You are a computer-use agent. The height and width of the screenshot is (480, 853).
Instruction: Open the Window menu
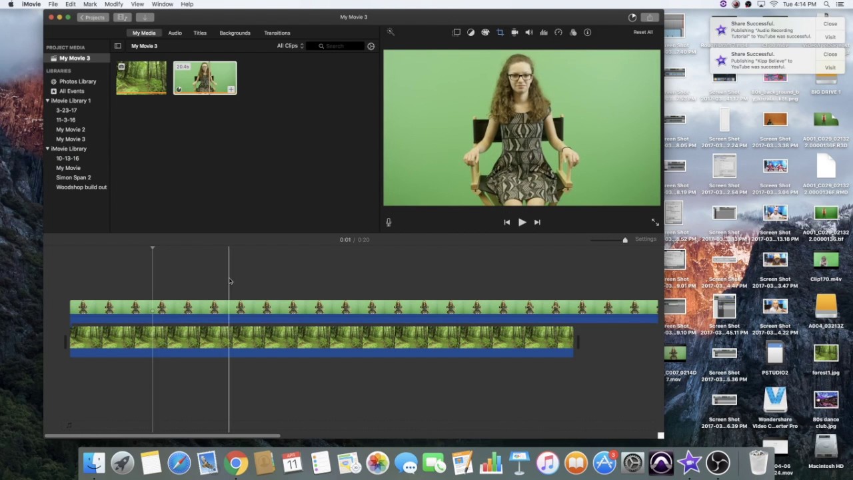point(162,4)
